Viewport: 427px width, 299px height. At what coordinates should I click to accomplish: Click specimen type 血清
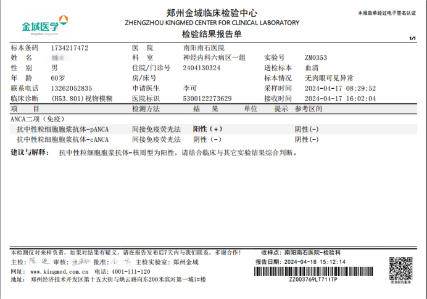point(312,68)
